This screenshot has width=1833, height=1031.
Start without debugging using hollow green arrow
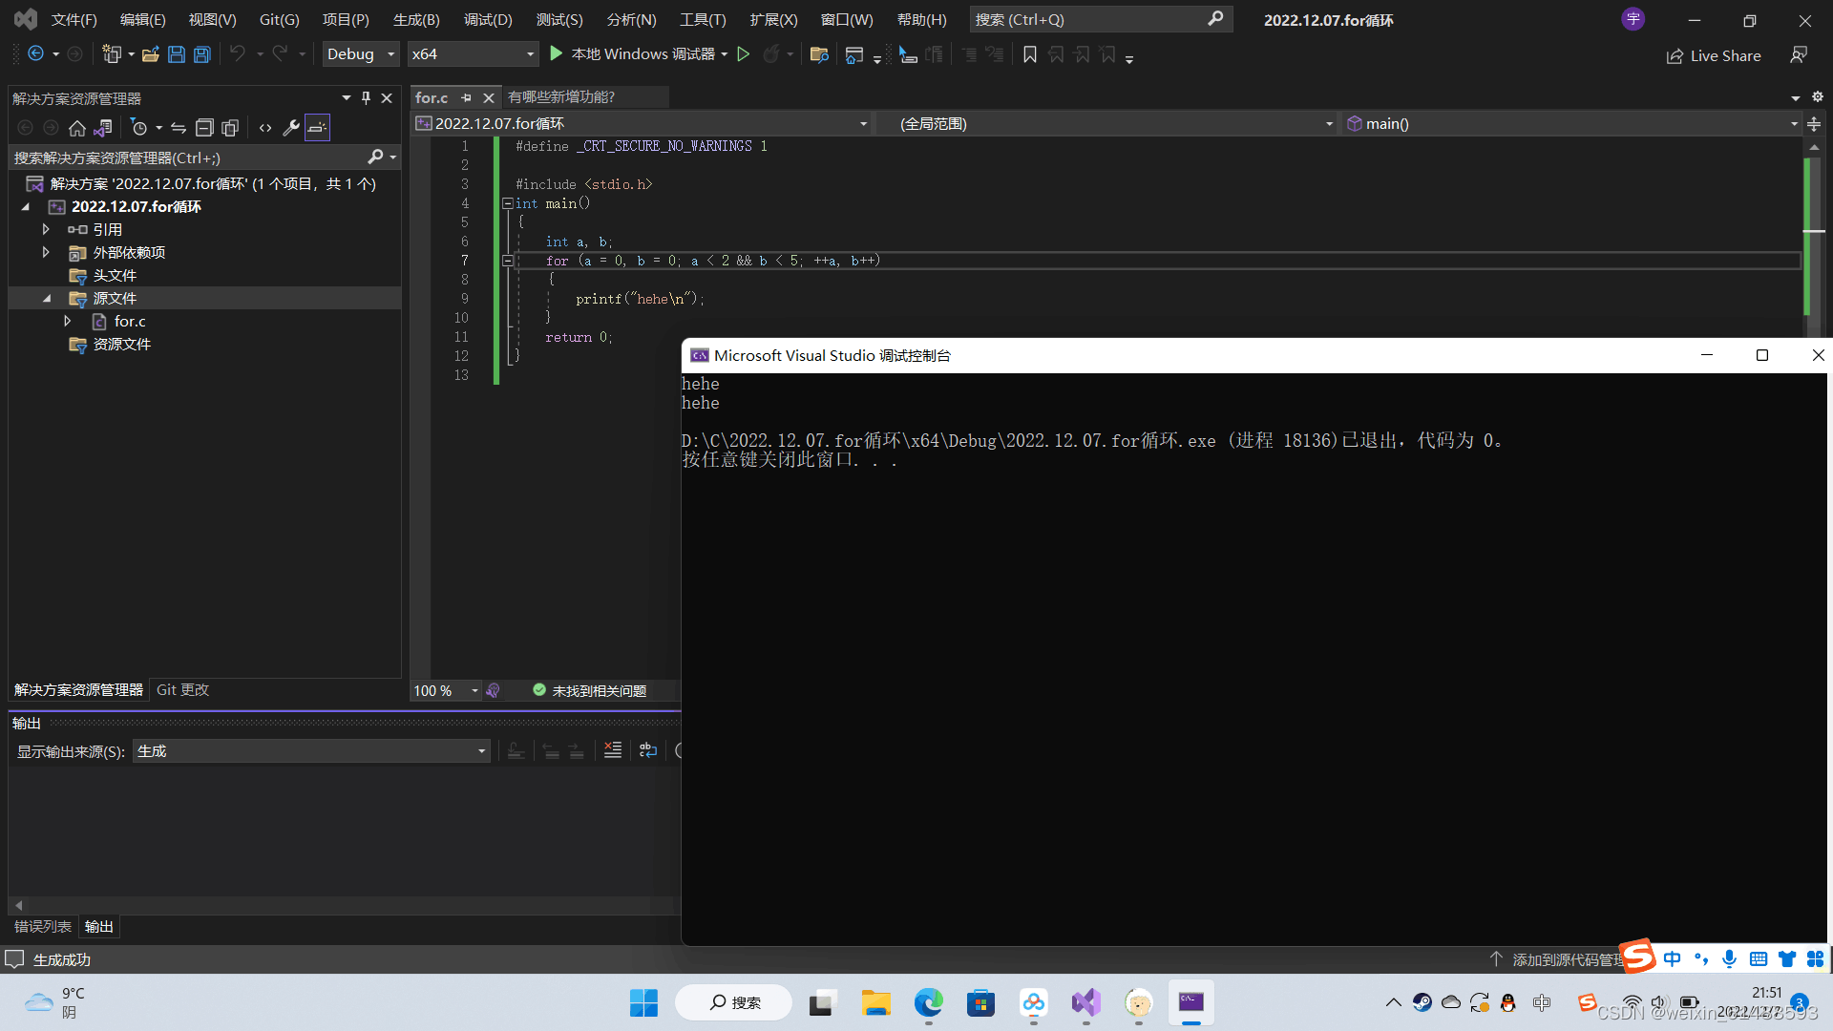(744, 54)
